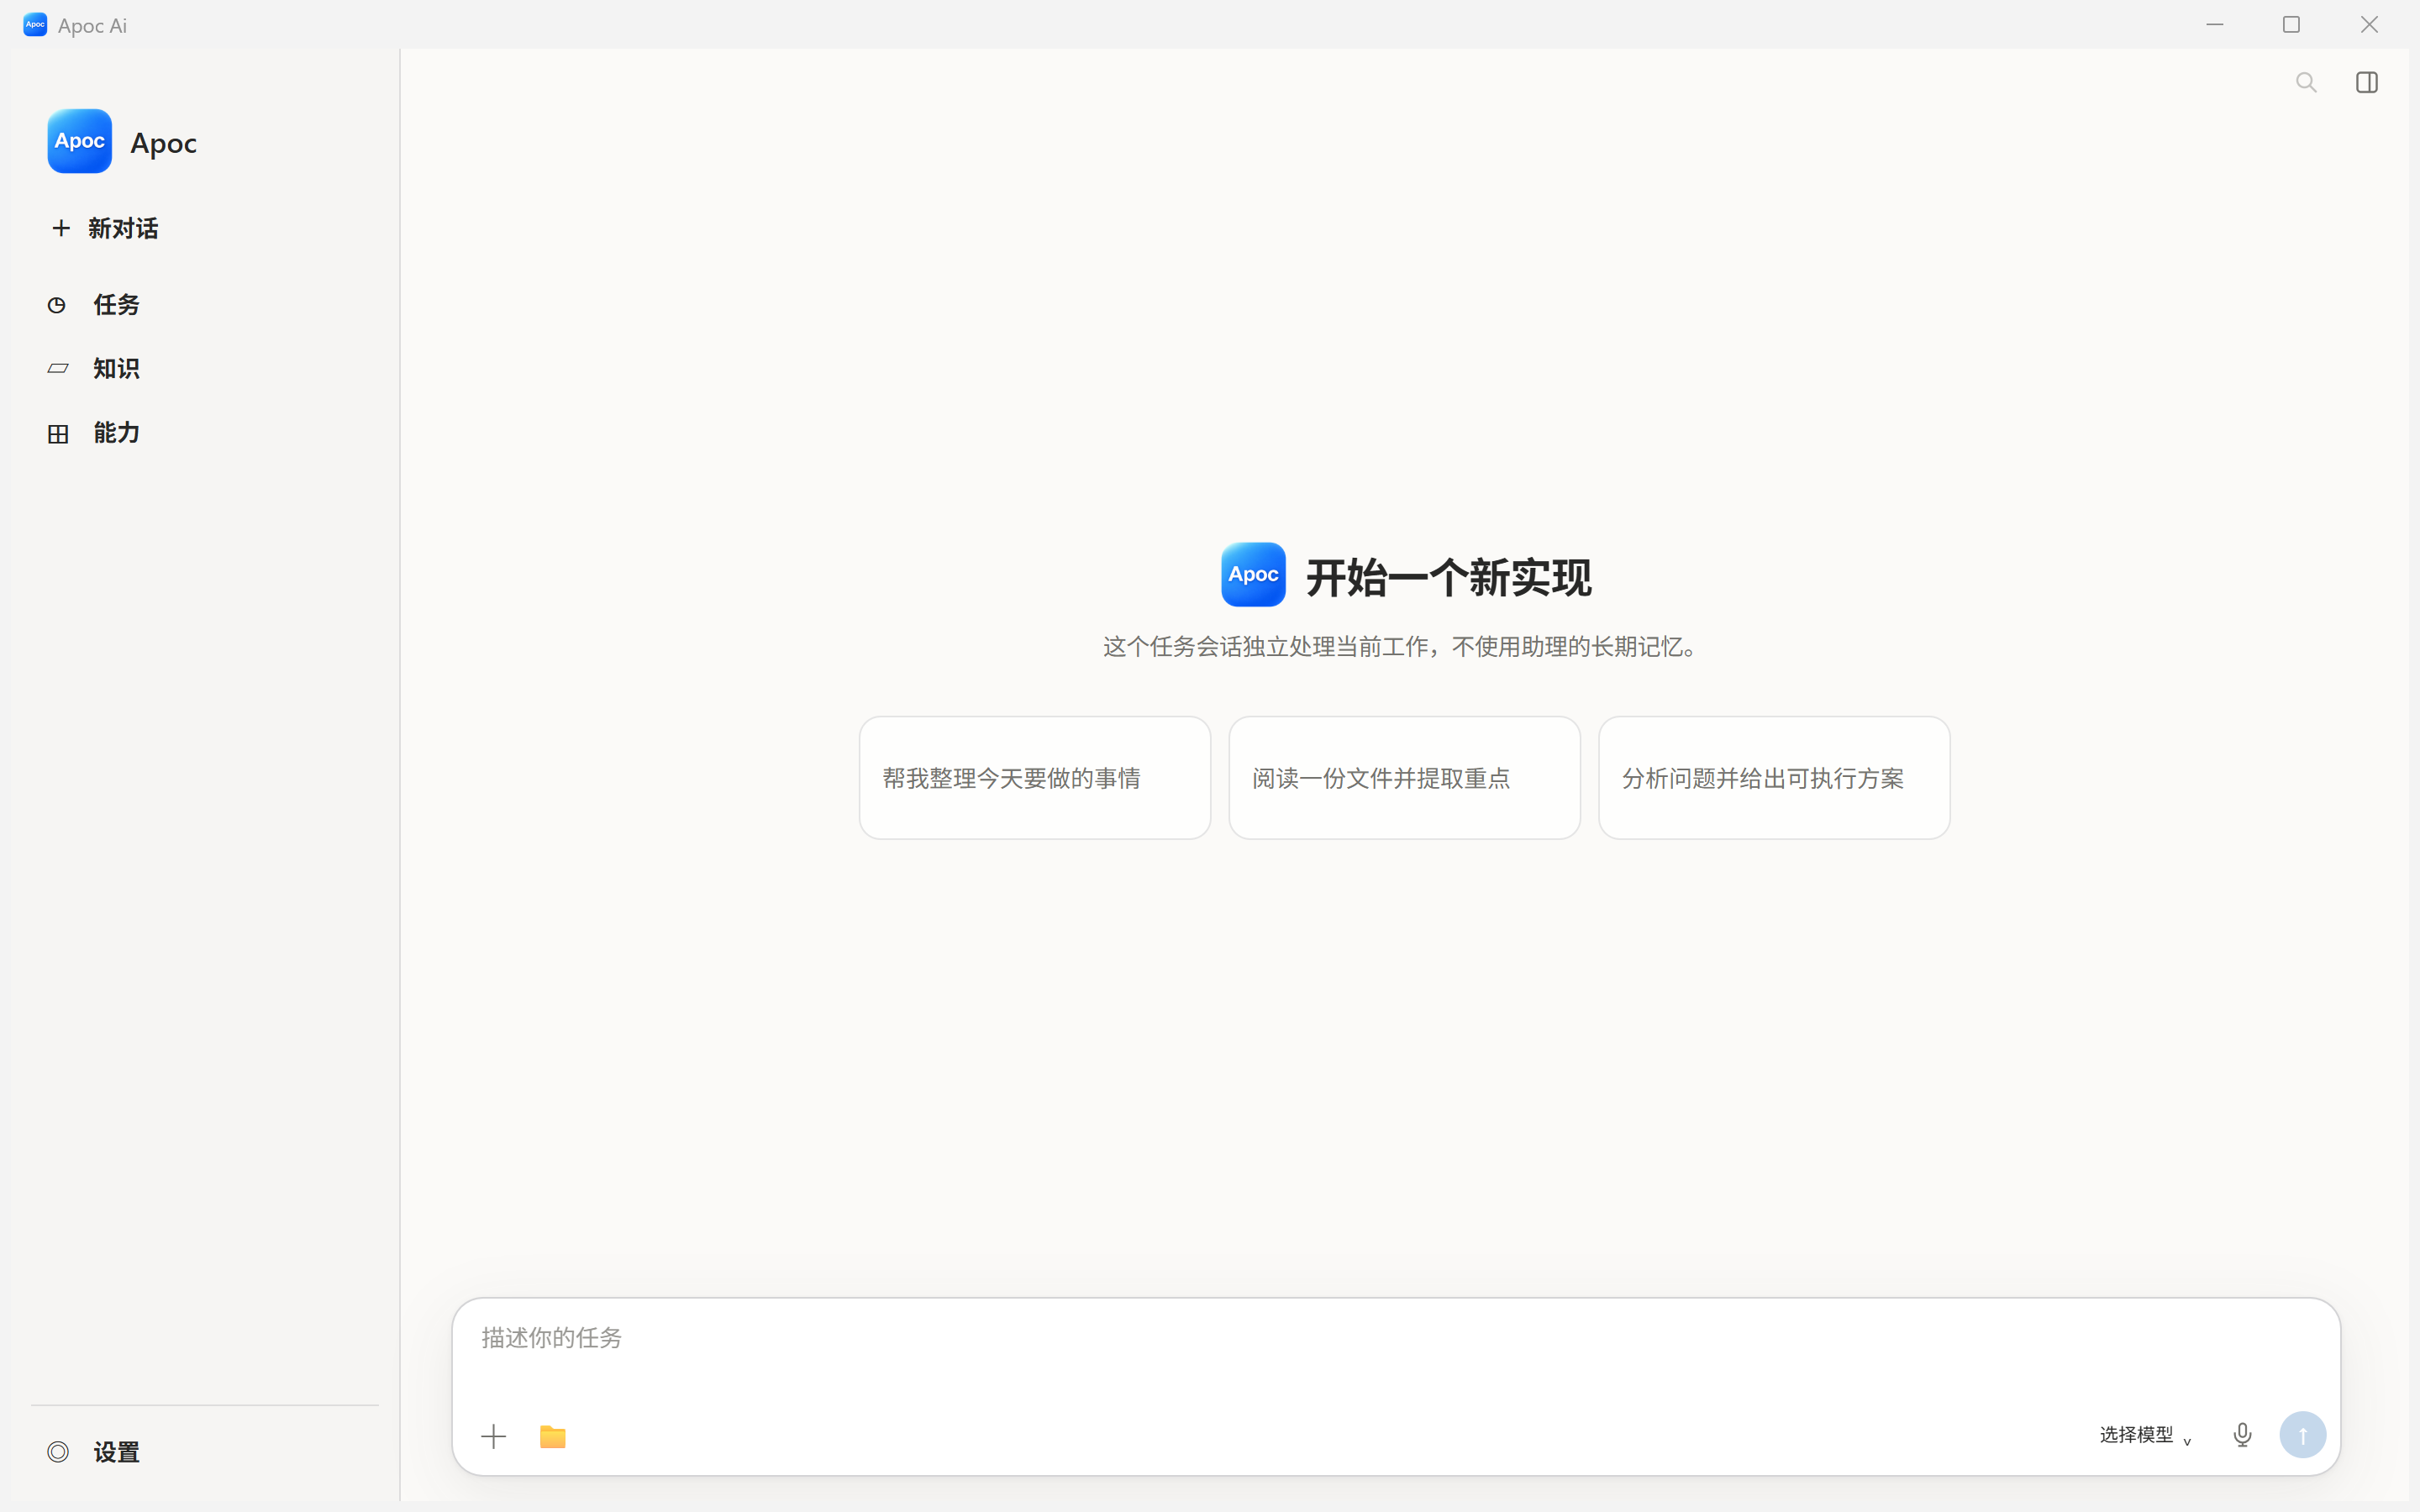Click the Apoc logo beside 开始一个新实现

(x=1253, y=575)
